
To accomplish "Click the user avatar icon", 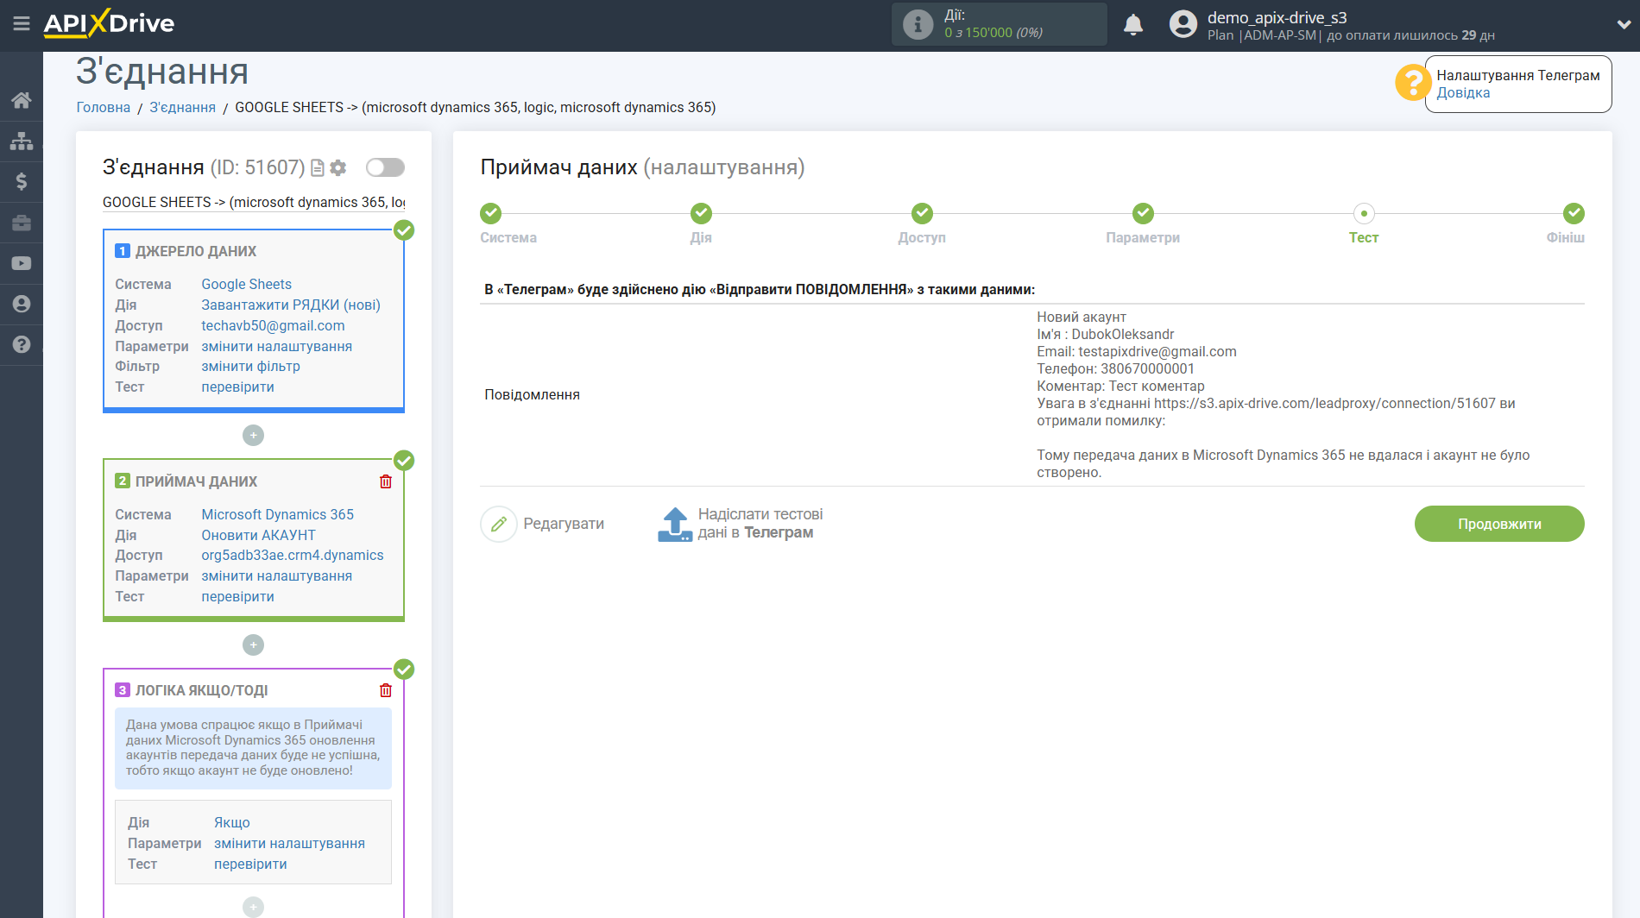I will [1183, 24].
